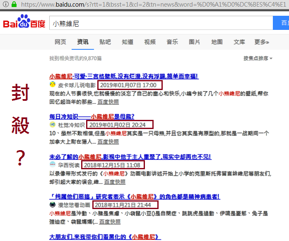Click the blue Baidu search button

(281, 23)
